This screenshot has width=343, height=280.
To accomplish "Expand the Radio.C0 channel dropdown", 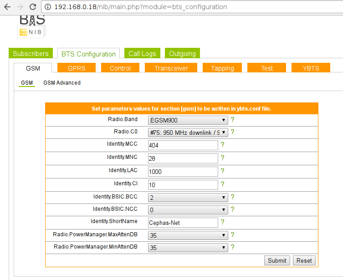I will tap(188, 132).
